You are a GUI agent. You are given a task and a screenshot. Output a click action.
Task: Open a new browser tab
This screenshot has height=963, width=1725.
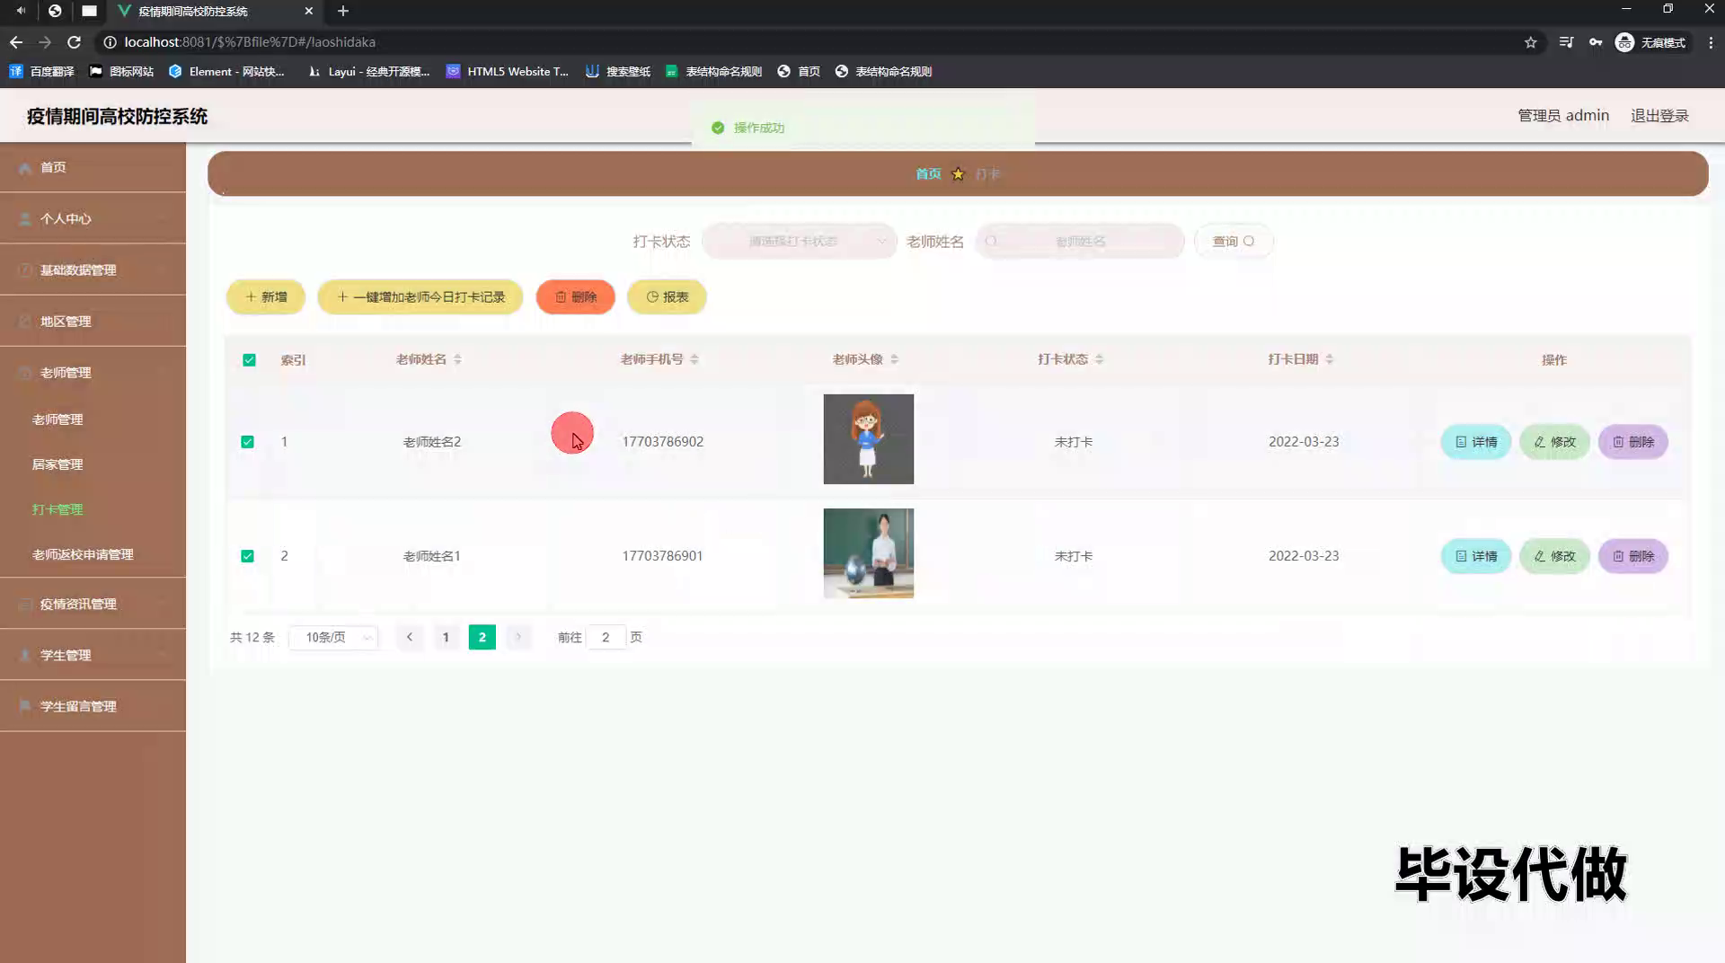click(x=343, y=11)
